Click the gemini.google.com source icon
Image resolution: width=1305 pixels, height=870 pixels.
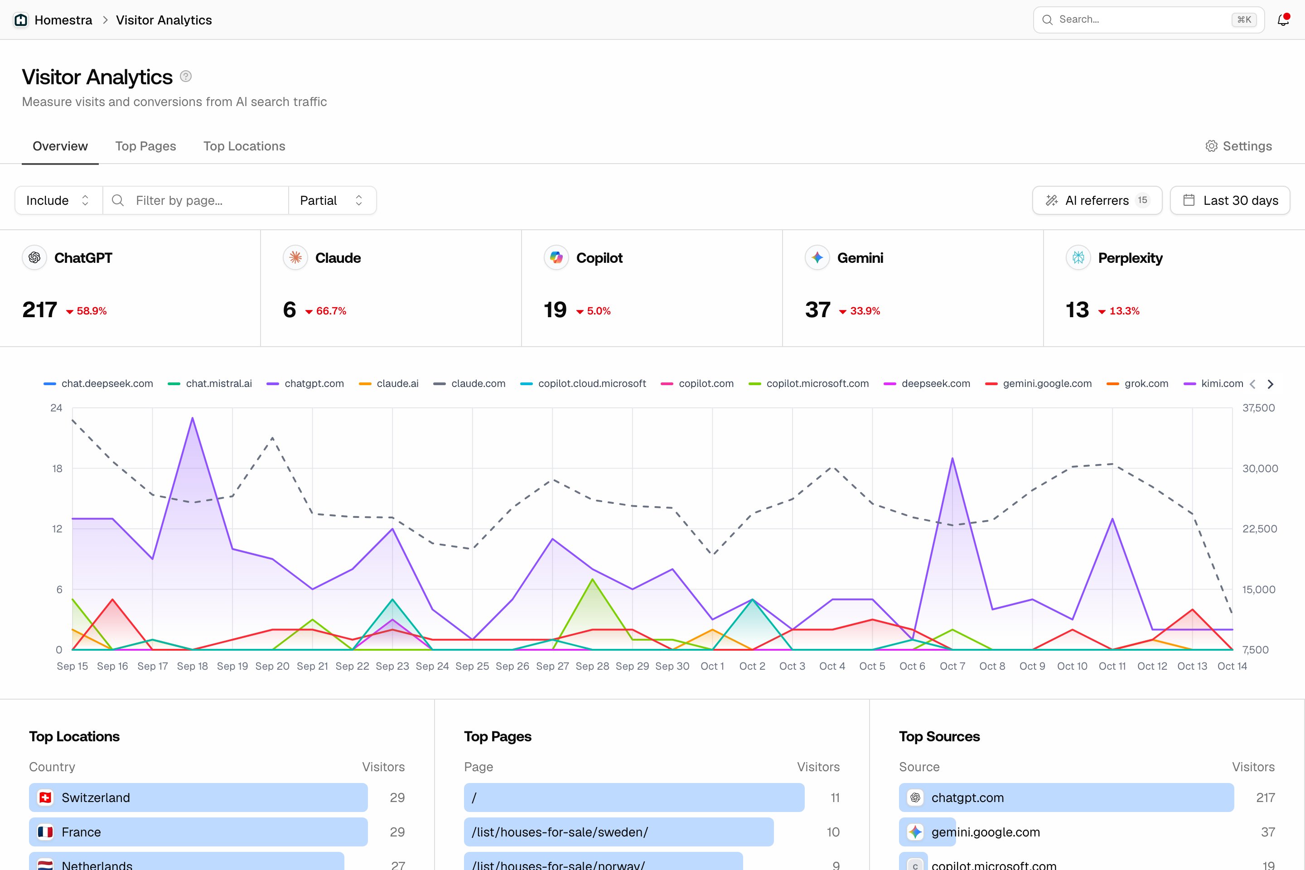(x=915, y=832)
